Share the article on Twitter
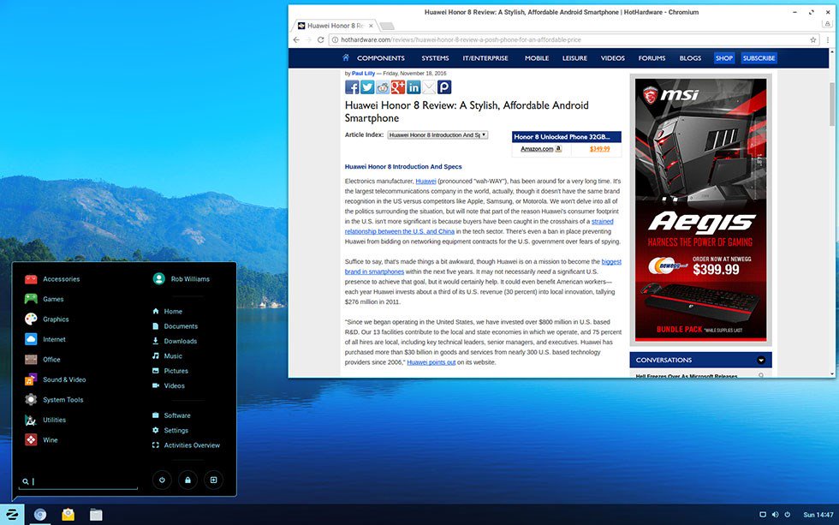 (x=367, y=87)
